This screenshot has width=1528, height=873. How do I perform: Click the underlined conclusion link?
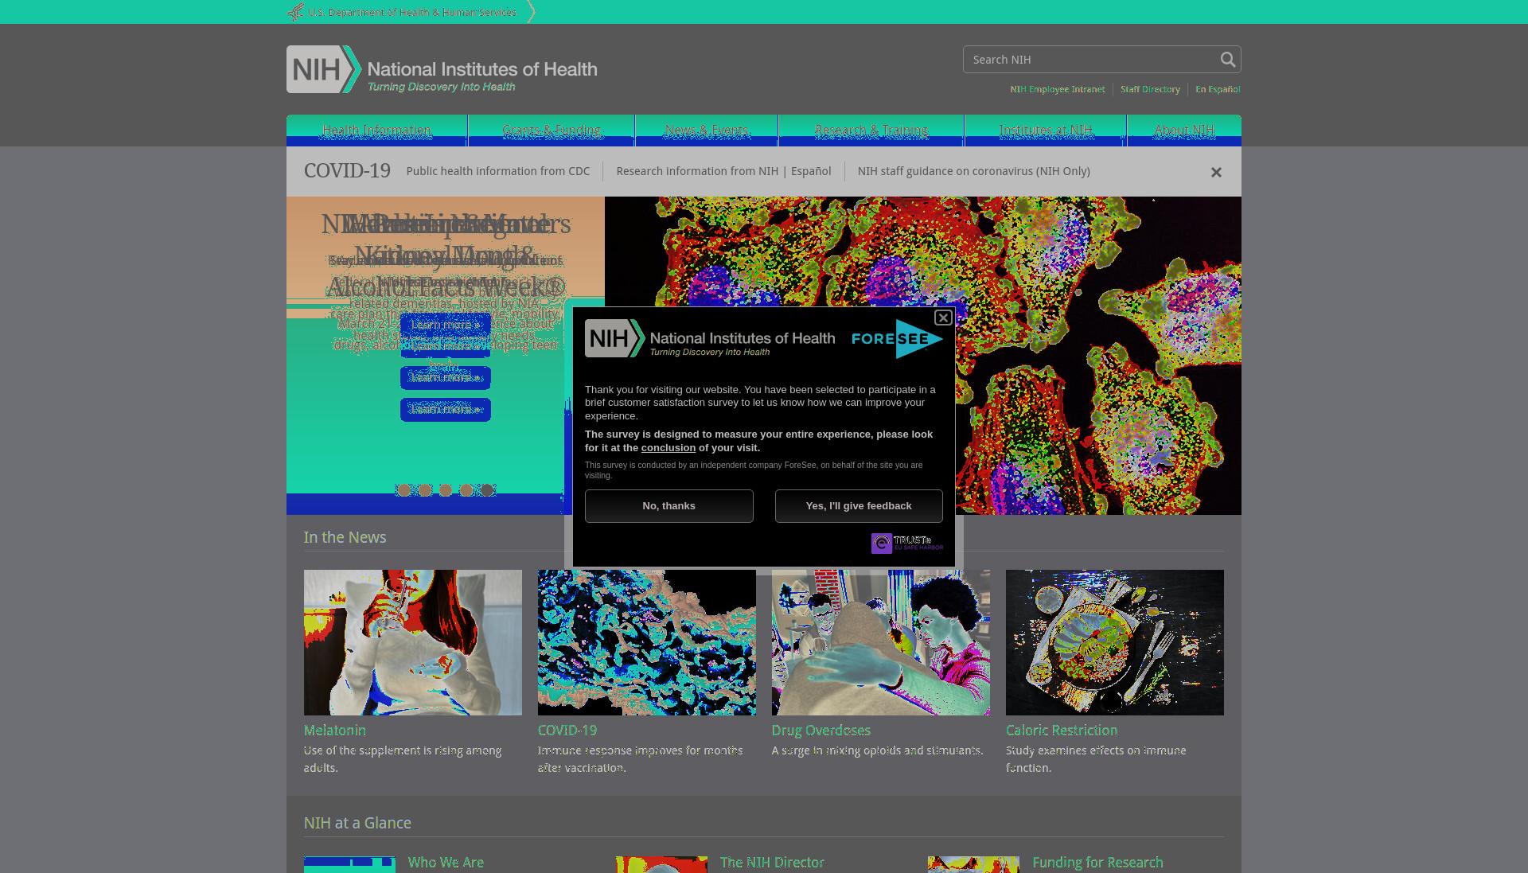click(668, 448)
